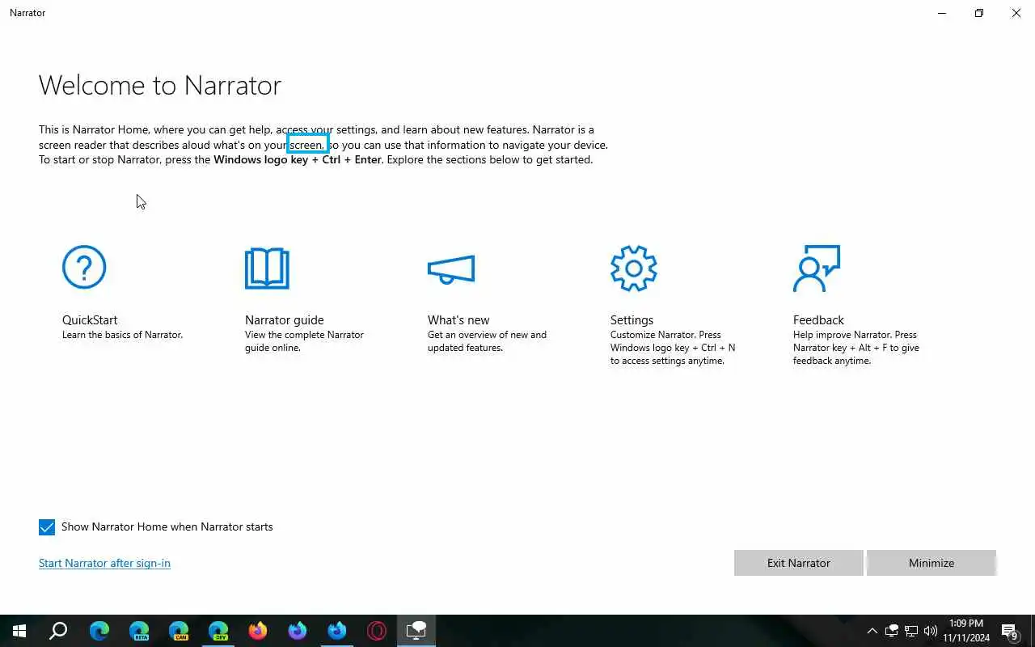
Task: Open Narrator Settings gear icon
Action: click(634, 268)
